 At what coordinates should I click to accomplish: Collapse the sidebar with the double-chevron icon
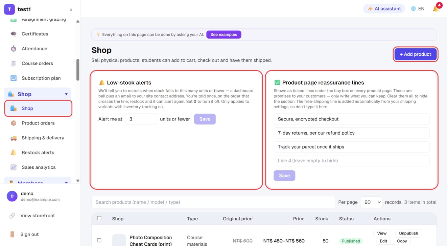click(71, 9)
